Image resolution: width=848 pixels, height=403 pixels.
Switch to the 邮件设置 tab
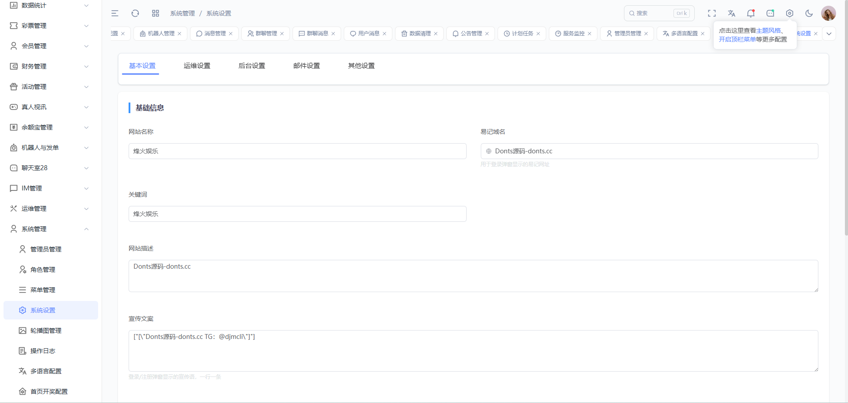[x=306, y=66]
